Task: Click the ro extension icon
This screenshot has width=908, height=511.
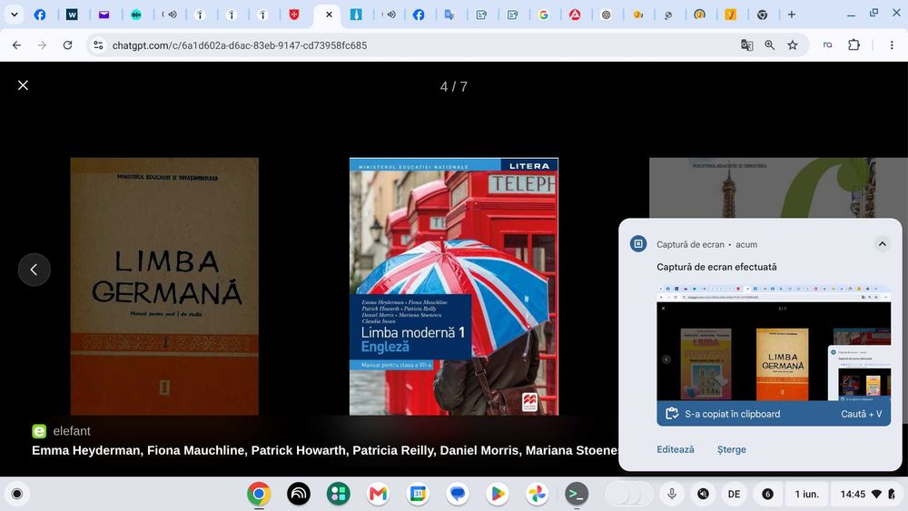Action: coord(827,45)
